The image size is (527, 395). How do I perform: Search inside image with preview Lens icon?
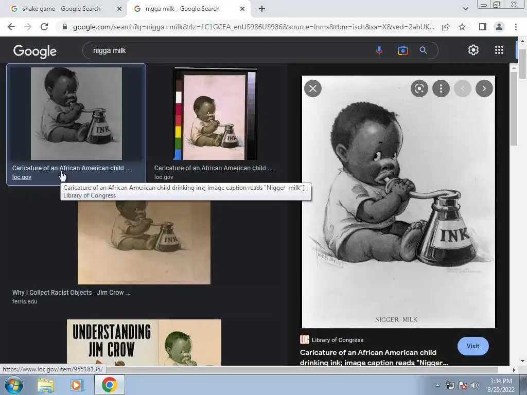[419, 88]
